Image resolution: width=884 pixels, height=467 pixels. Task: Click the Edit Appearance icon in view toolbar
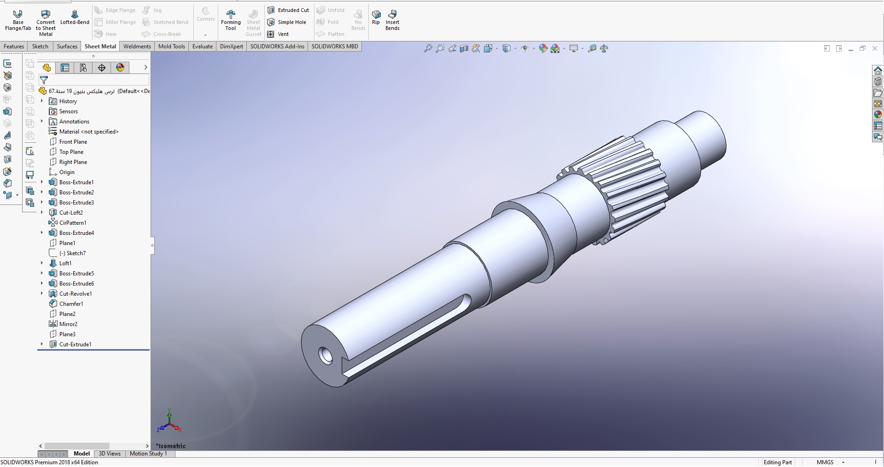[x=543, y=48]
